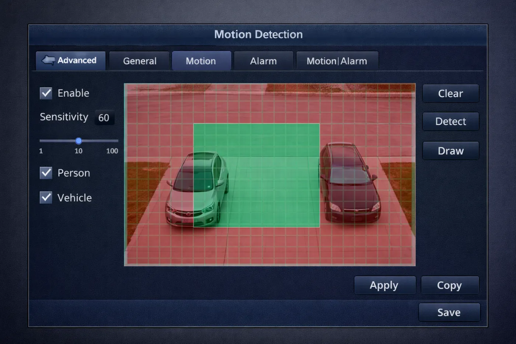This screenshot has width=516, height=344.
Task: Open the Motion|Alarm tab
Action: (337, 61)
